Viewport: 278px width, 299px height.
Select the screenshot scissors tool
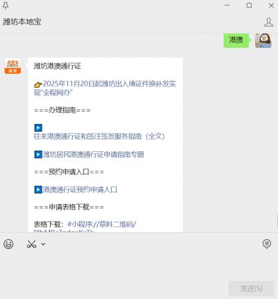click(31, 244)
